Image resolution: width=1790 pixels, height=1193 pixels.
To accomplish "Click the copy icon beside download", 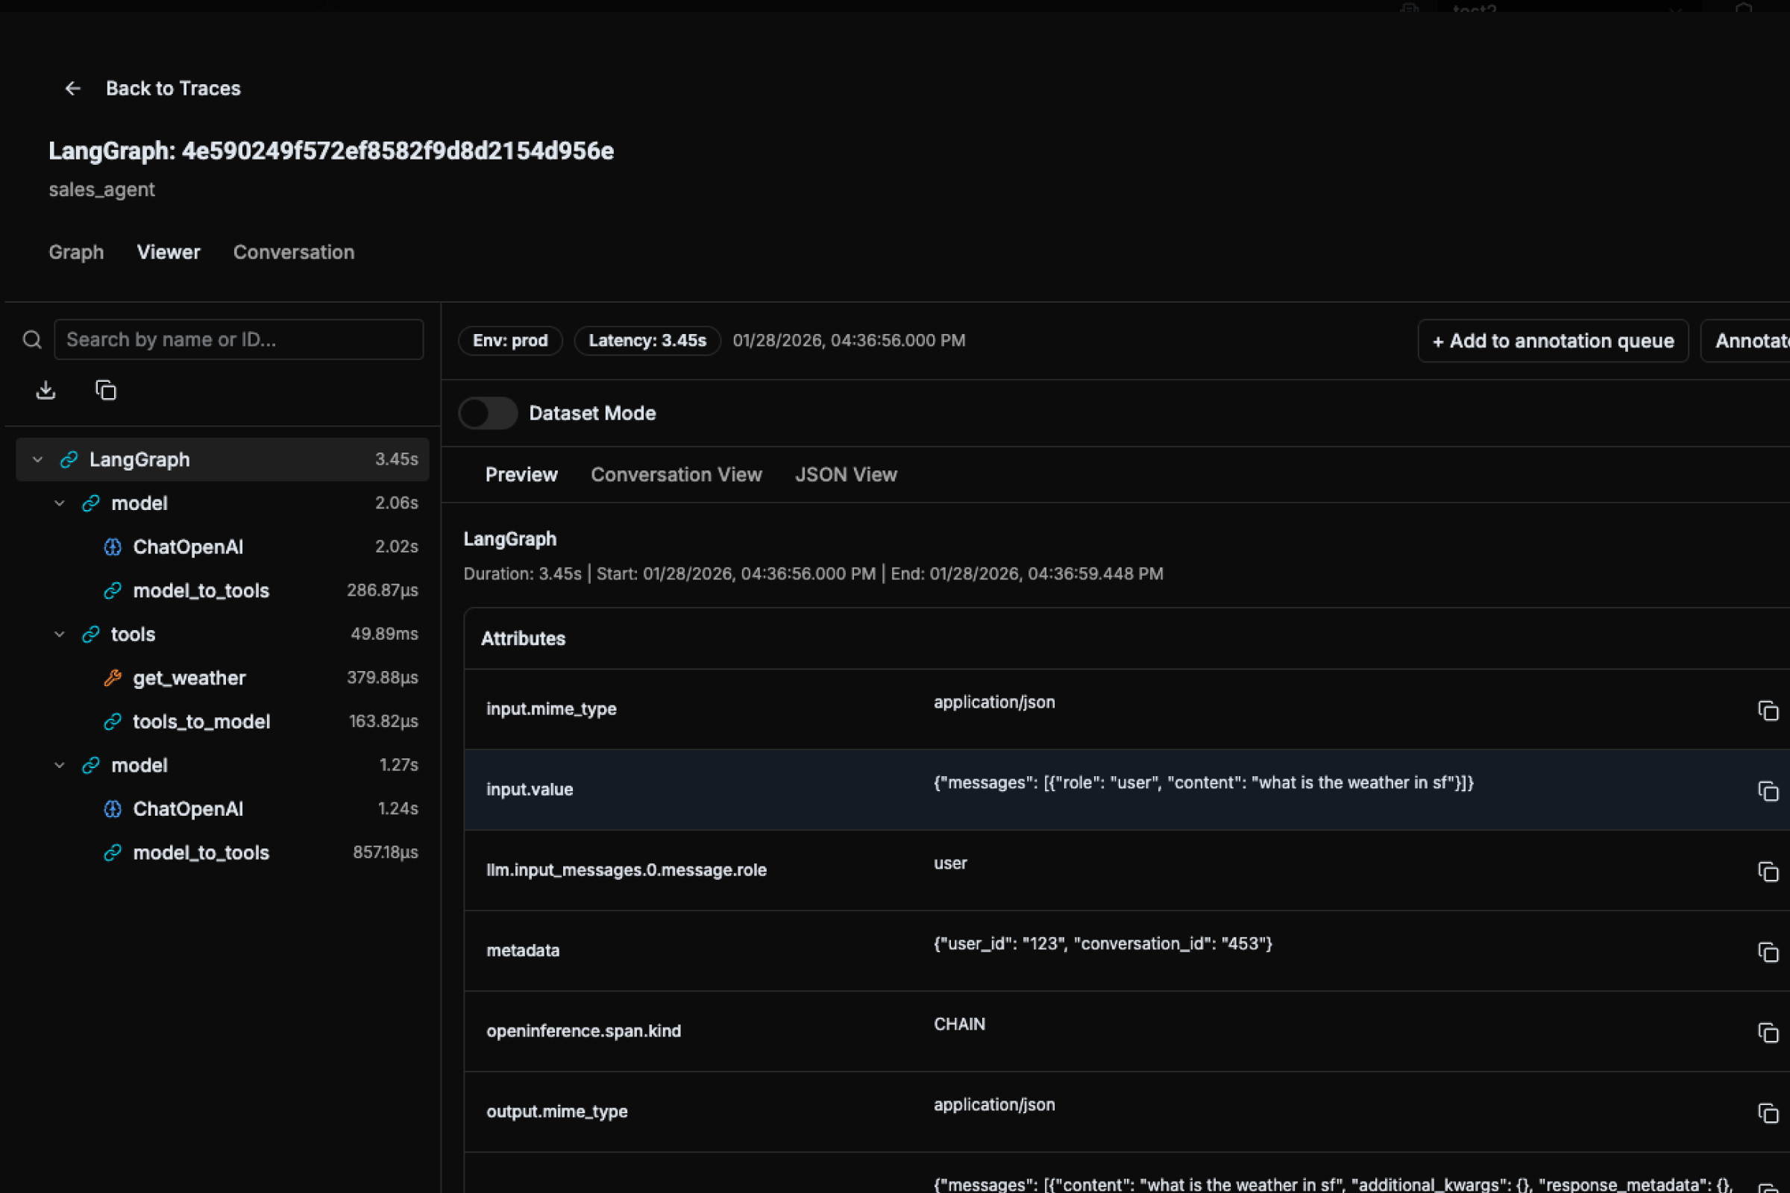I will 105,390.
